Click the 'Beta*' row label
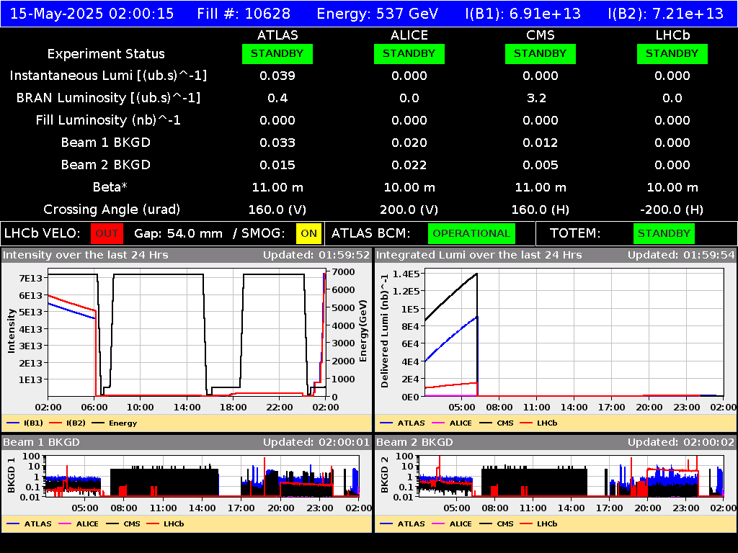This screenshot has width=738, height=553. coord(110,187)
